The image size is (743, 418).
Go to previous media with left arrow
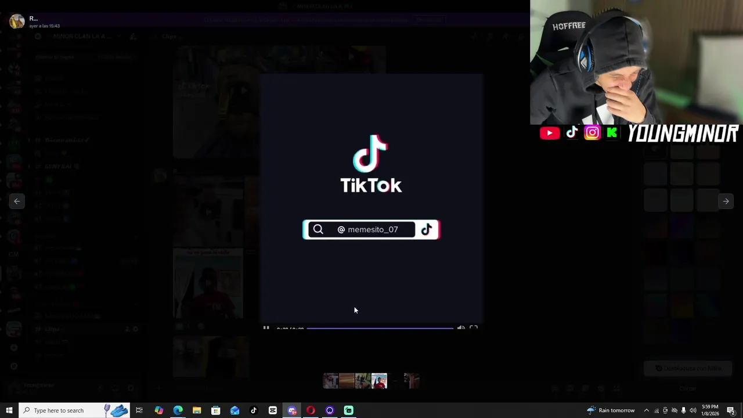click(17, 201)
